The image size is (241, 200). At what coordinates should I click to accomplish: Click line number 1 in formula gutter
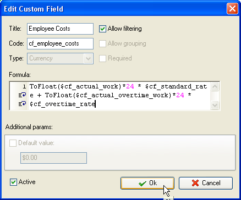pos(24,86)
